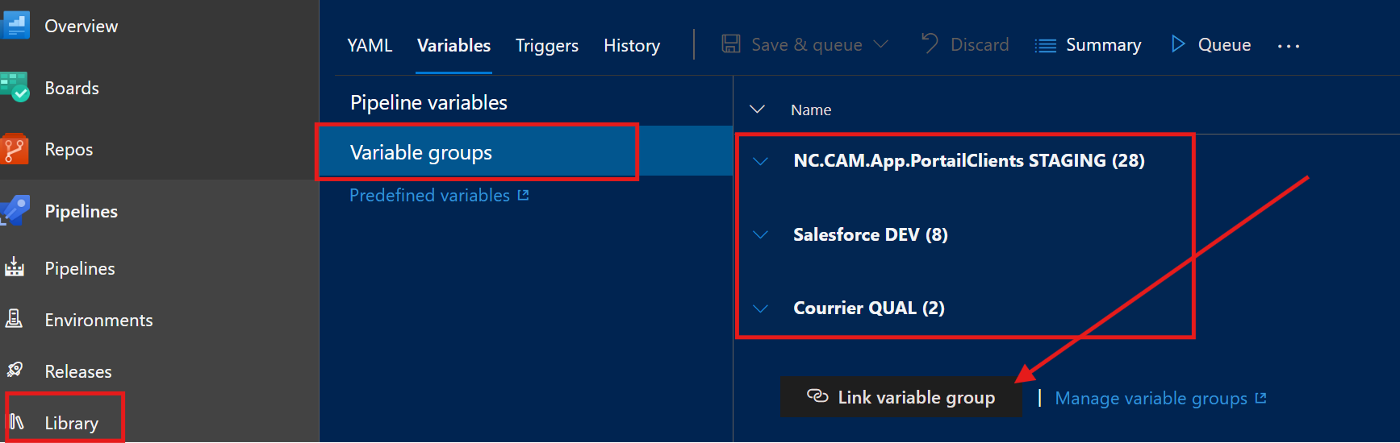Go to the History tab

pos(632,45)
